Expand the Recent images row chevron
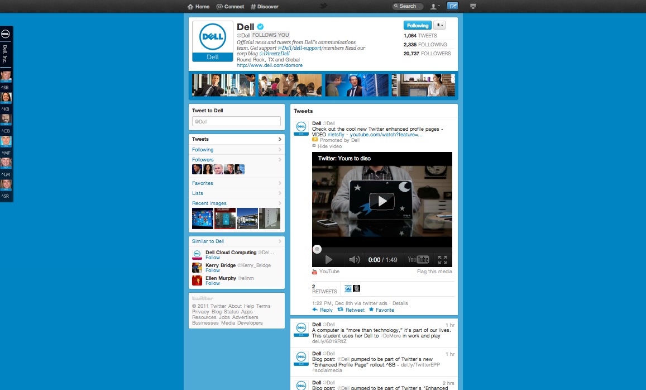This screenshot has height=390, width=646. [x=280, y=203]
